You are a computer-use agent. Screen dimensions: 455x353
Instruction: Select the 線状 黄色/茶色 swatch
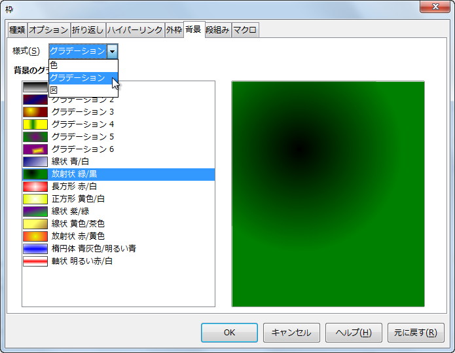pos(35,224)
